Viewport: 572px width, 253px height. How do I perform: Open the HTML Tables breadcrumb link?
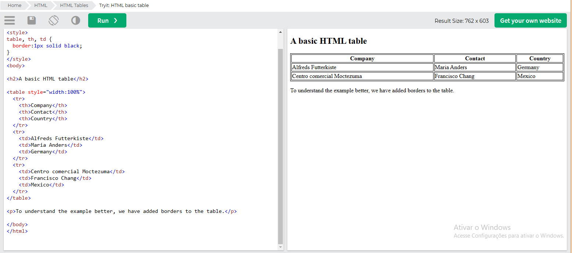[74, 5]
